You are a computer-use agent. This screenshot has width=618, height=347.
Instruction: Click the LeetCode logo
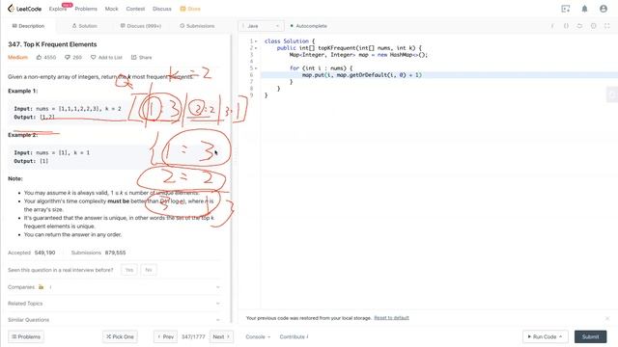click(24, 9)
